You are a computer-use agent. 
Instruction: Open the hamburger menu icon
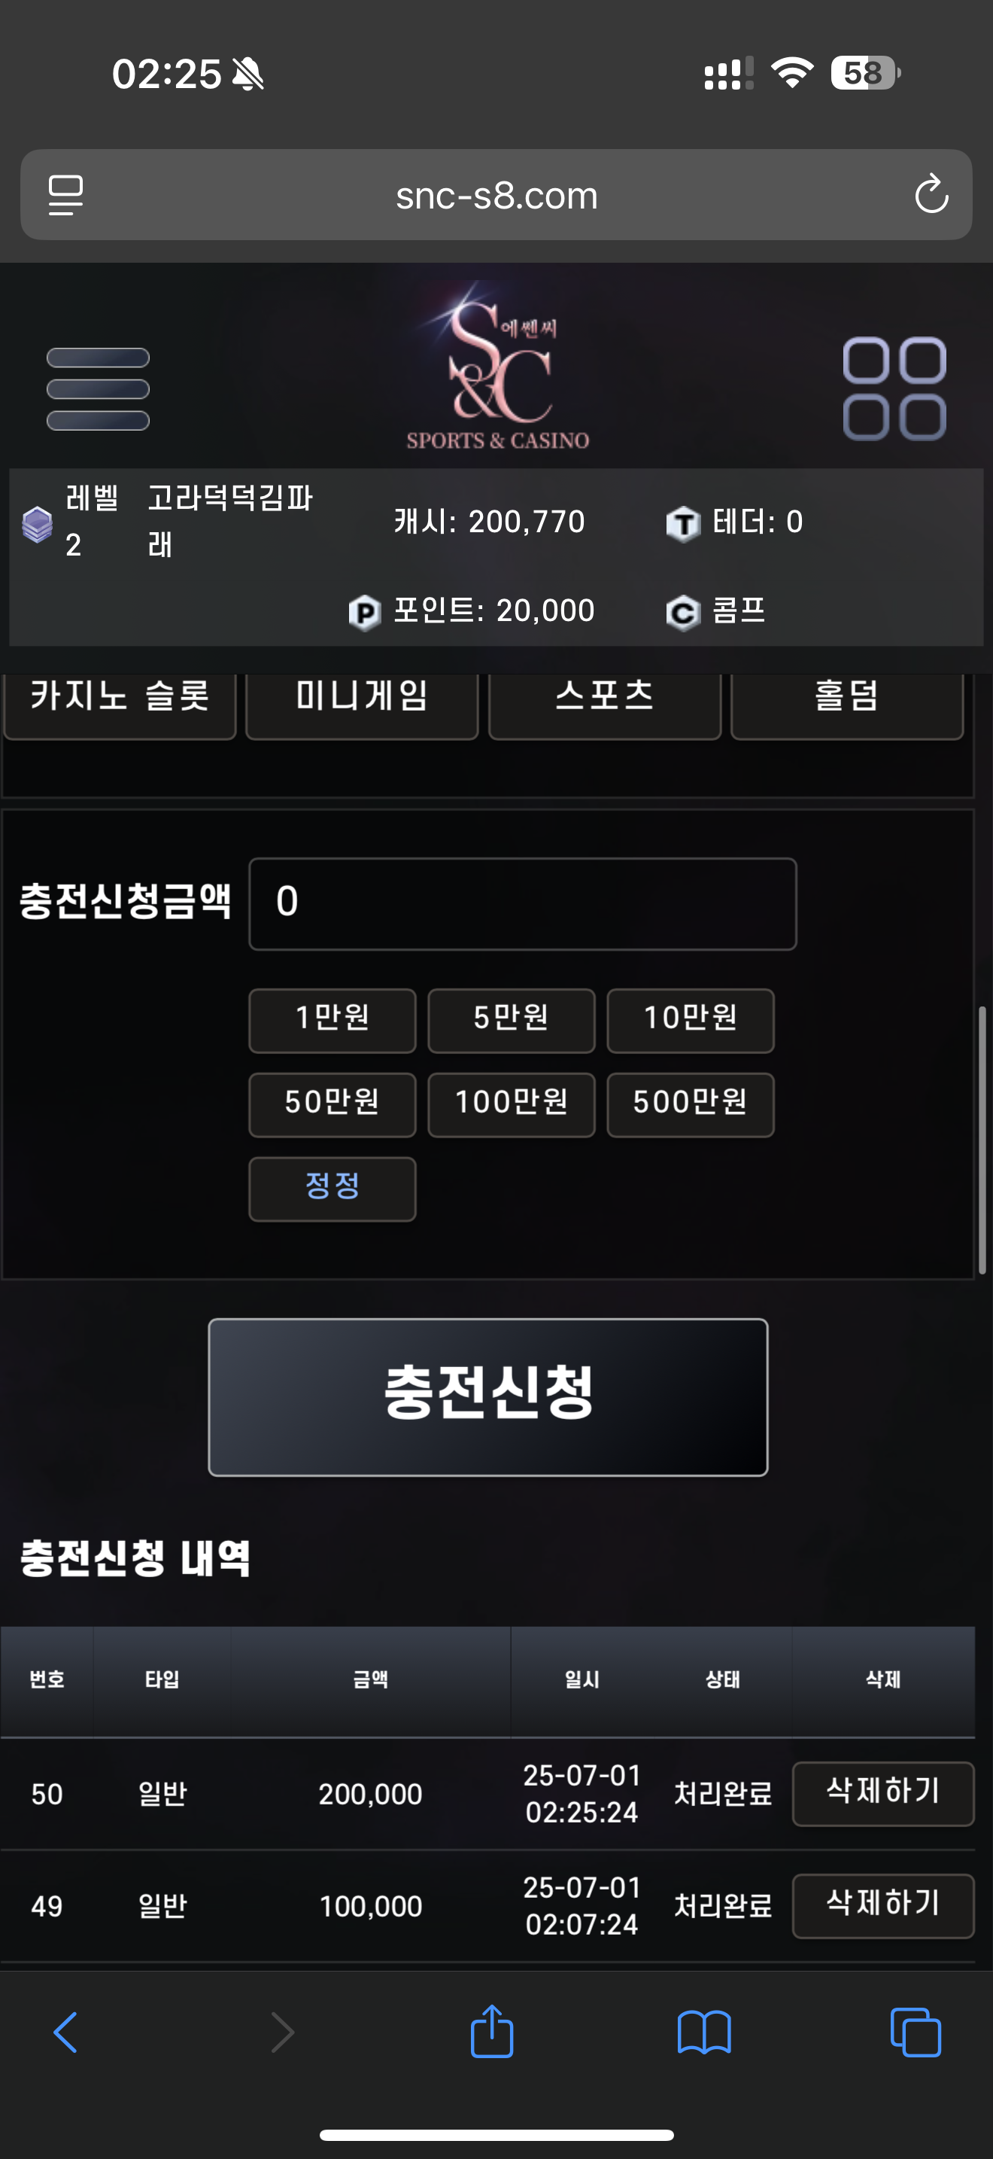pyautogui.click(x=98, y=389)
